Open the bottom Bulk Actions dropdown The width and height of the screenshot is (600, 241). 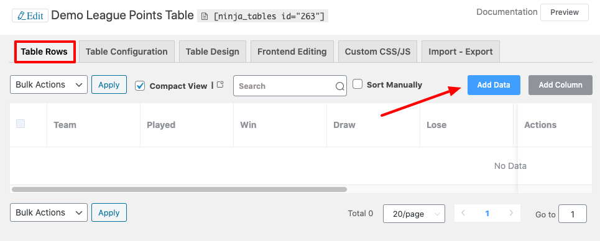pos(48,212)
